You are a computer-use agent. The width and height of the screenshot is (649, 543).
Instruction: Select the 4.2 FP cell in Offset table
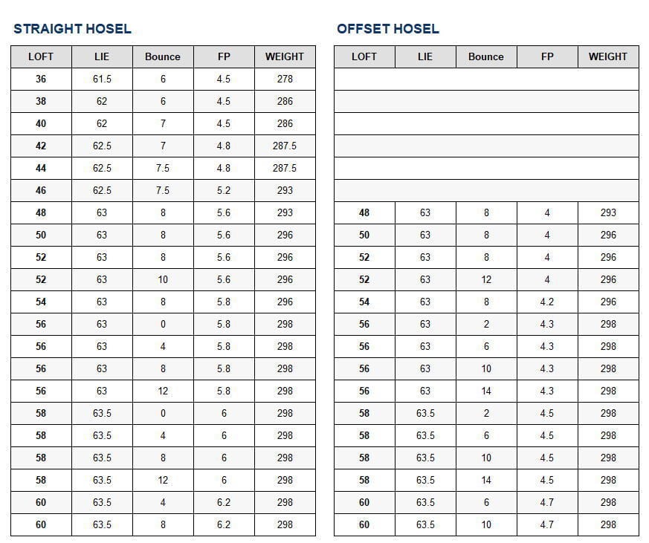point(547,302)
